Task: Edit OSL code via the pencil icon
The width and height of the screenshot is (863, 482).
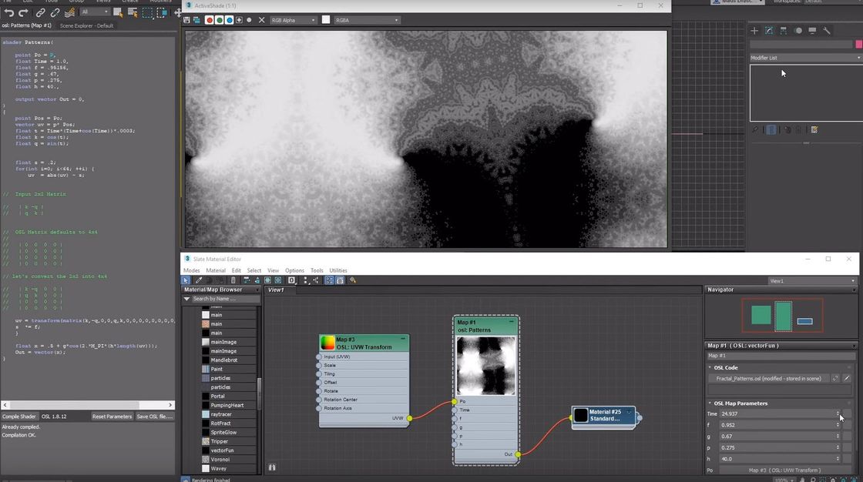Action: (x=846, y=378)
